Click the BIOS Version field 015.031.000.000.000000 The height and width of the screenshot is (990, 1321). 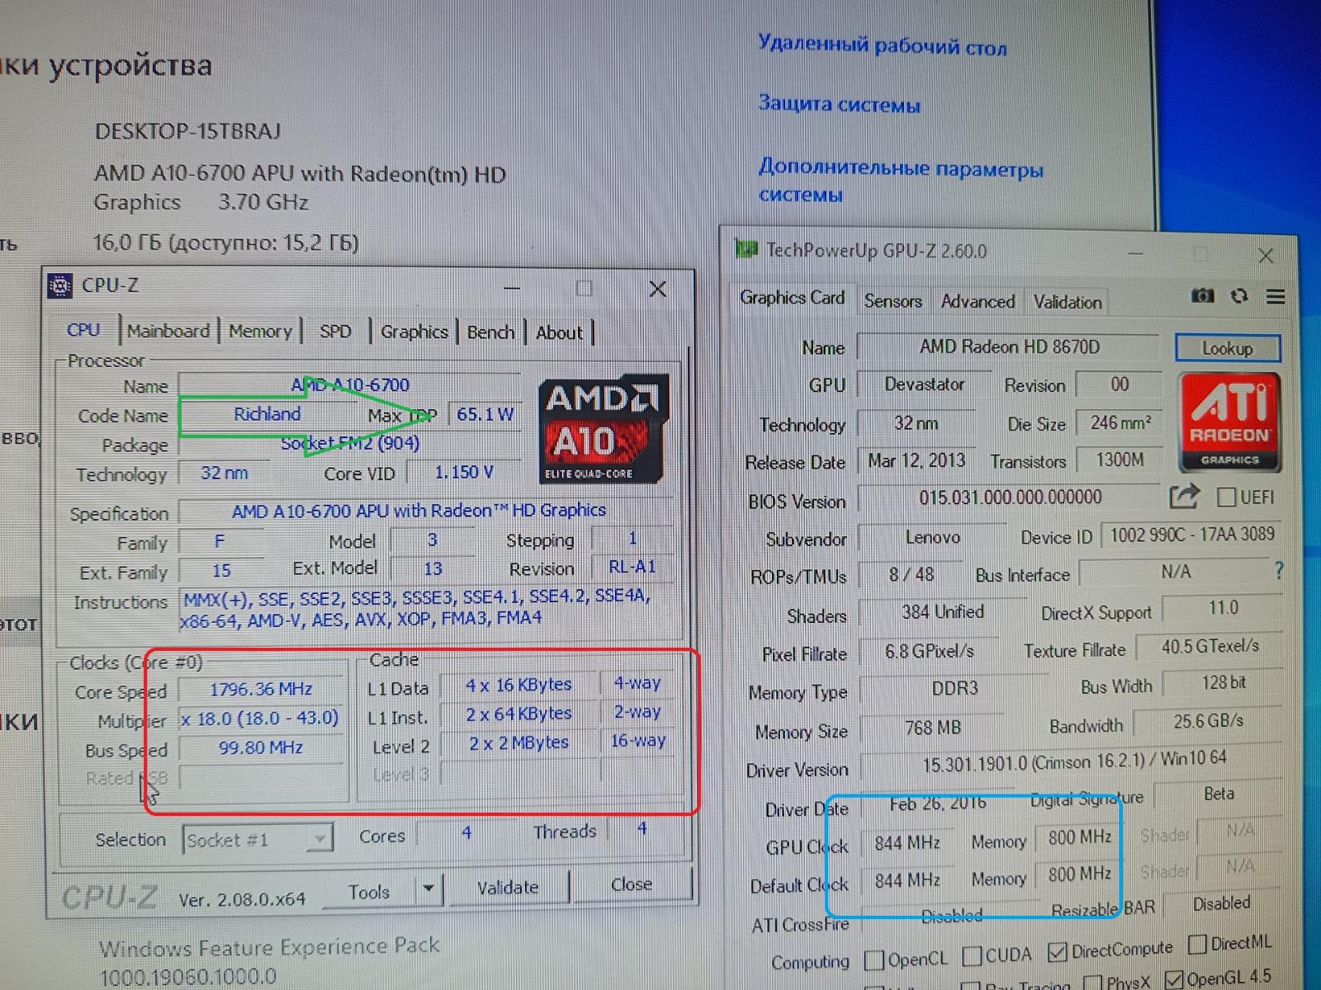pyautogui.click(x=1010, y=497)
